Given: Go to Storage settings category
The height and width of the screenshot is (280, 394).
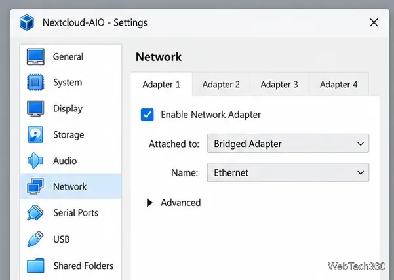Looking at the screenshot, I should point(71,134).
